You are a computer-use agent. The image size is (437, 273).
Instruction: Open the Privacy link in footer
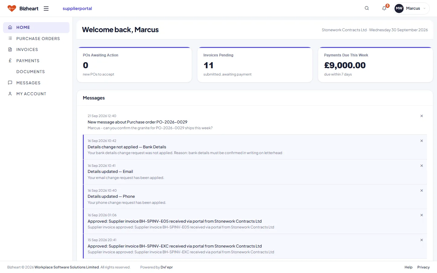tap(423, 267)
